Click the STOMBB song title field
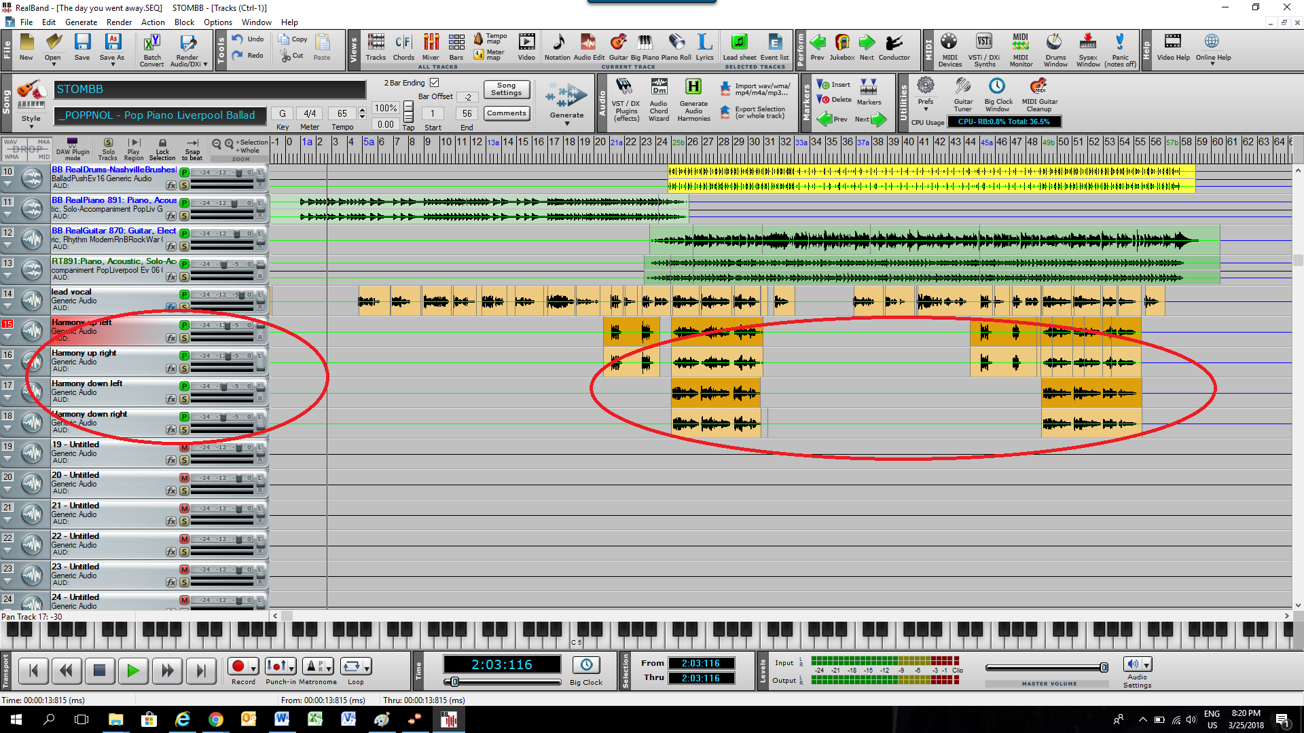This screenshot has width=1304, height=733. click(x=210, y=90)
